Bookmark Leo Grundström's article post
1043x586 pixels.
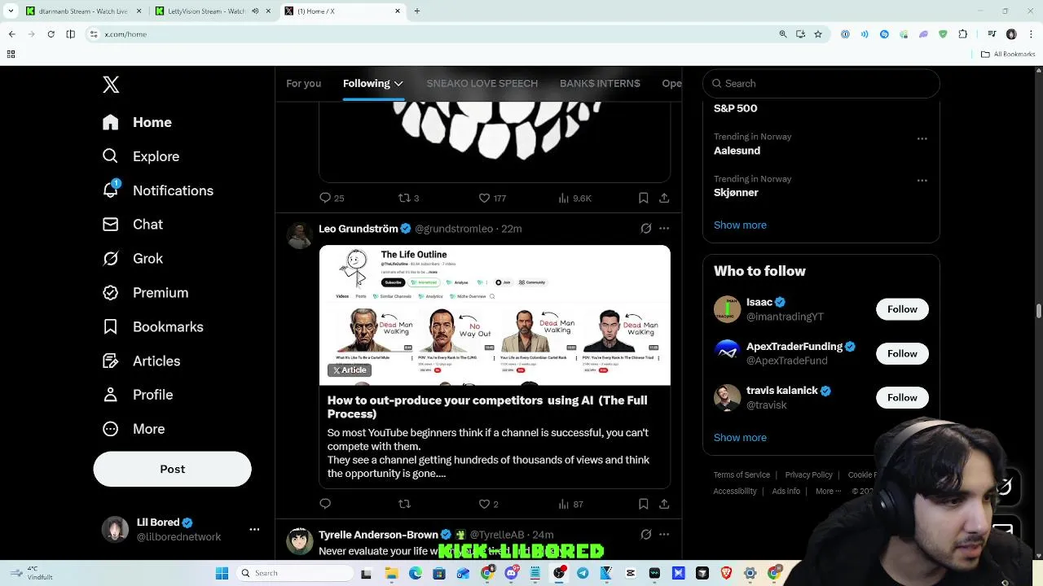[644, 504]
